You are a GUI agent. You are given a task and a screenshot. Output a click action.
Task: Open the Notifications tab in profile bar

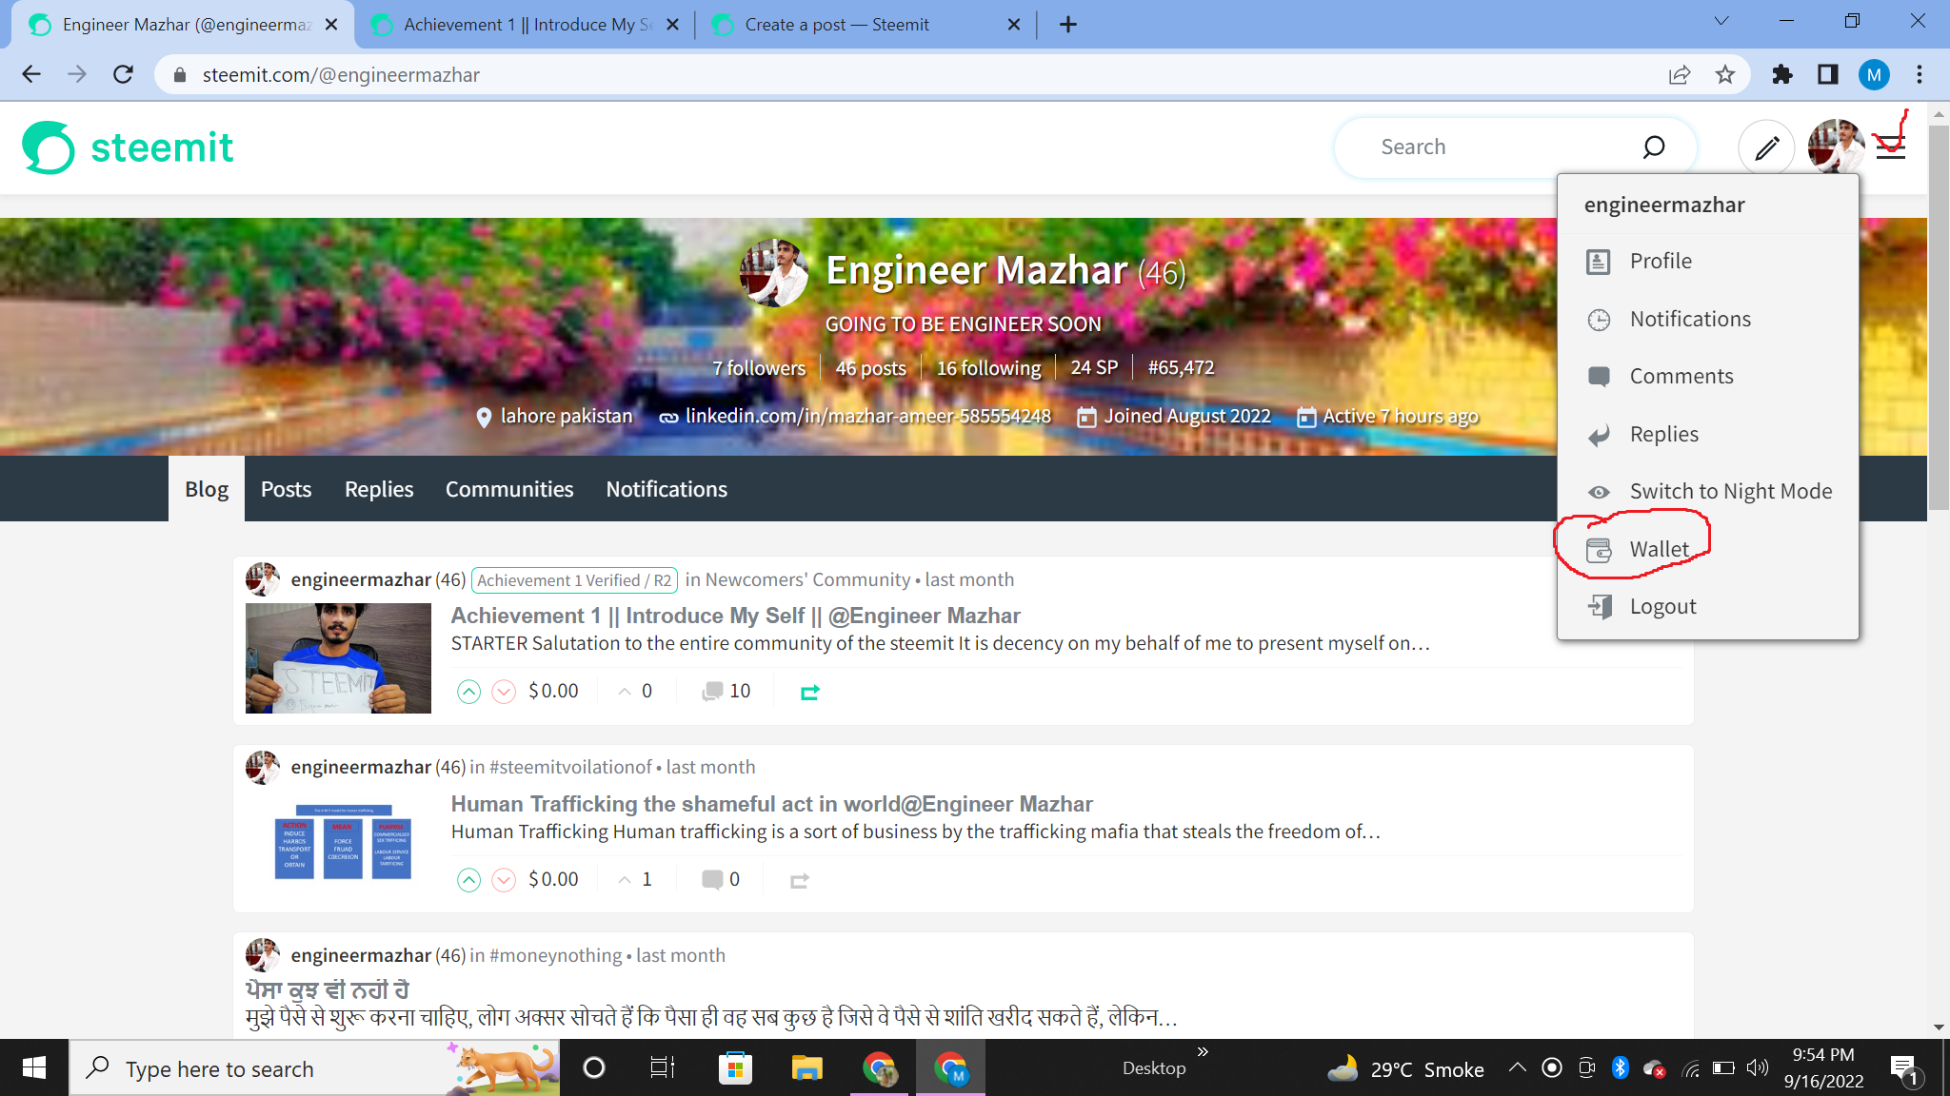pyautogui.click(x=667, y=489)
